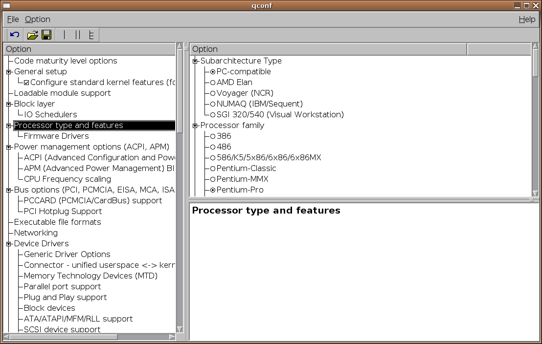Select 486 processor family radio
The width and height of the screenshot is (542, 344).
click(x=213, y=147)
